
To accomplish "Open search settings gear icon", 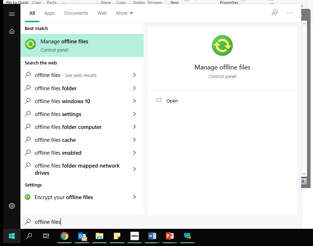I will (x=12, y=206).
